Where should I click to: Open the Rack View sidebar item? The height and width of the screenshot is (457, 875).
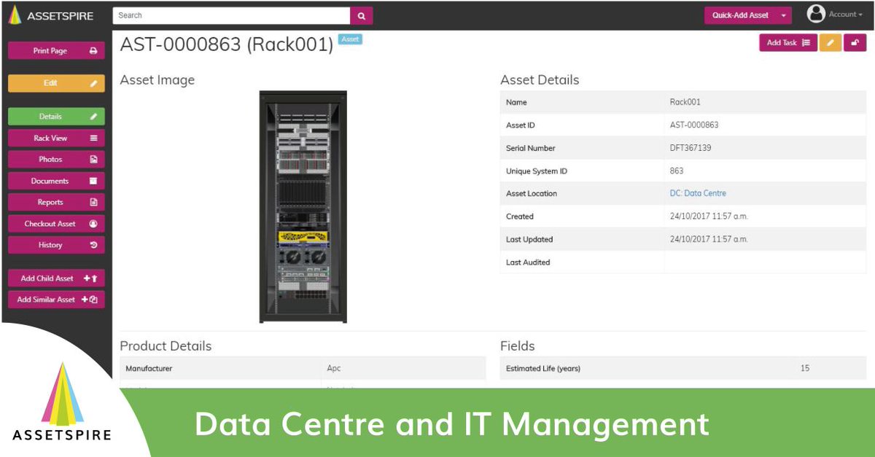pos(56,138)
